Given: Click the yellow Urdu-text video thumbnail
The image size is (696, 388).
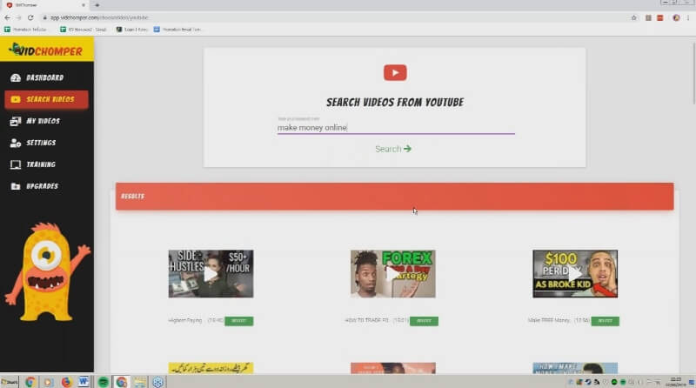Looking at the screenshot, I should 211,368.
